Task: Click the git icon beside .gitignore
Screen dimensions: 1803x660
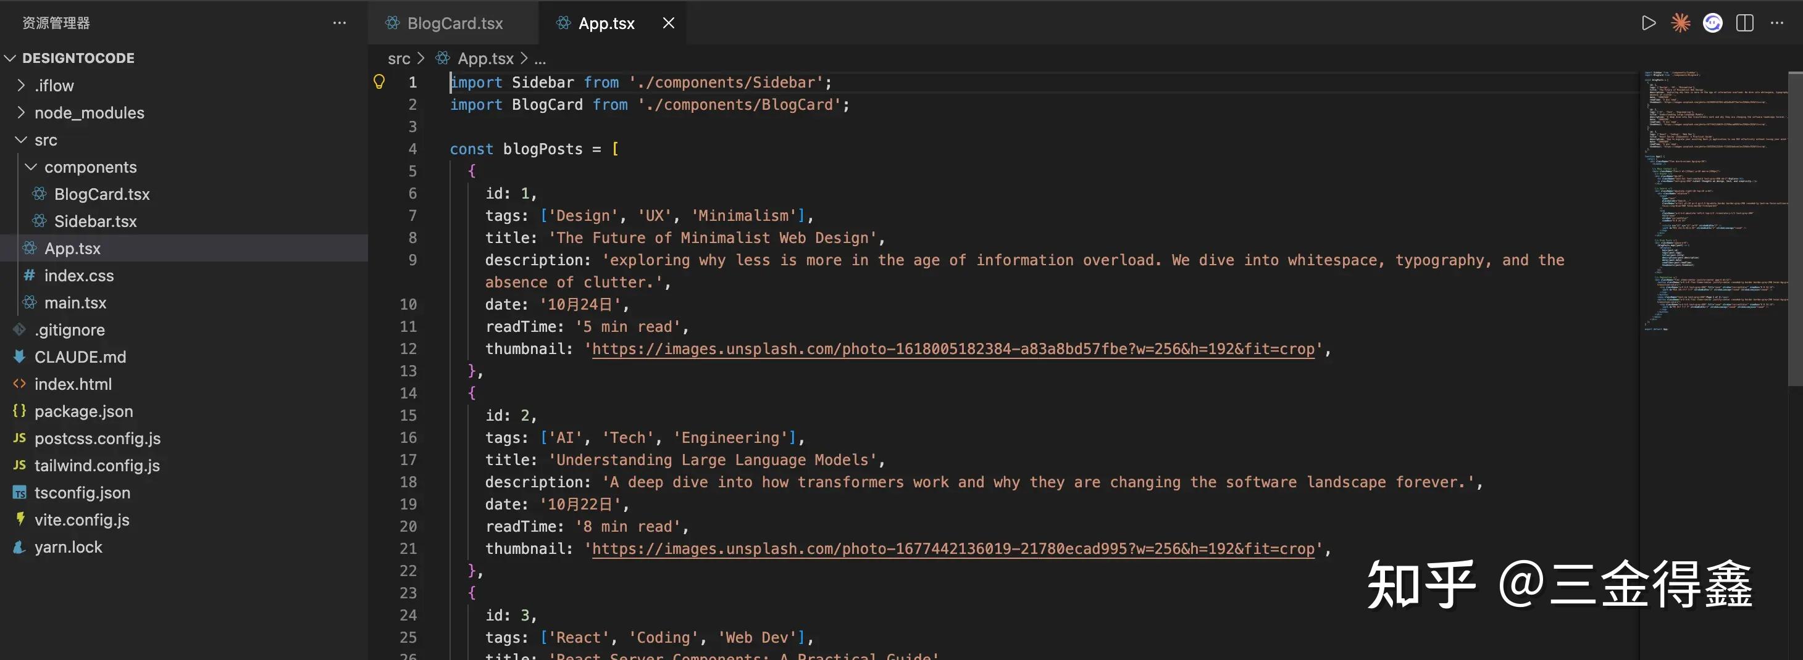Action: coord(20,329)
